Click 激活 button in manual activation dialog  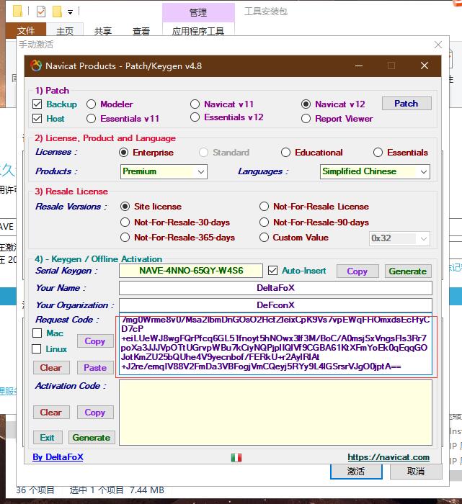356,472
